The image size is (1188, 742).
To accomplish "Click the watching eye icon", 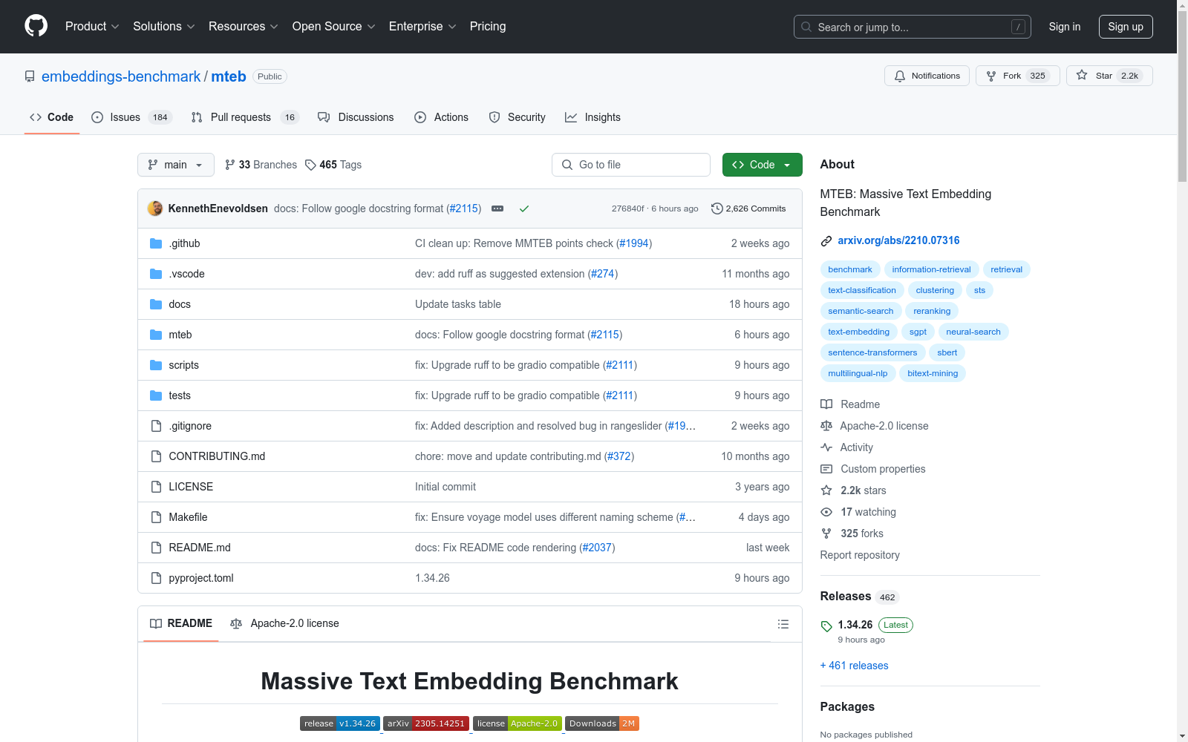I will [826, 512].
